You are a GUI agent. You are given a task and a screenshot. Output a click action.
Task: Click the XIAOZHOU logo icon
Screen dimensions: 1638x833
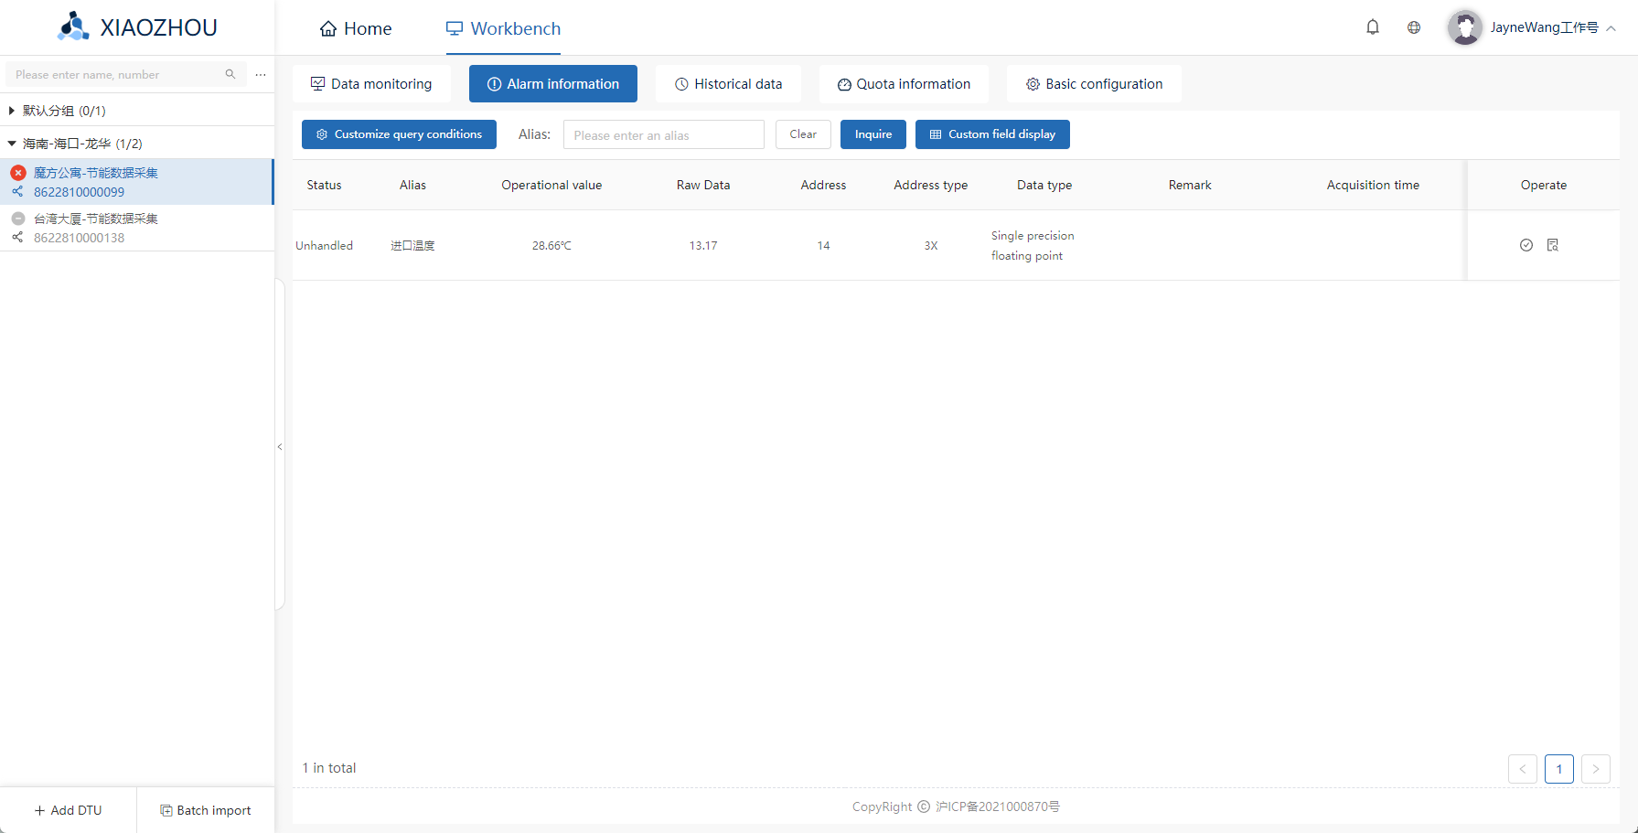(x=73, y=27)
